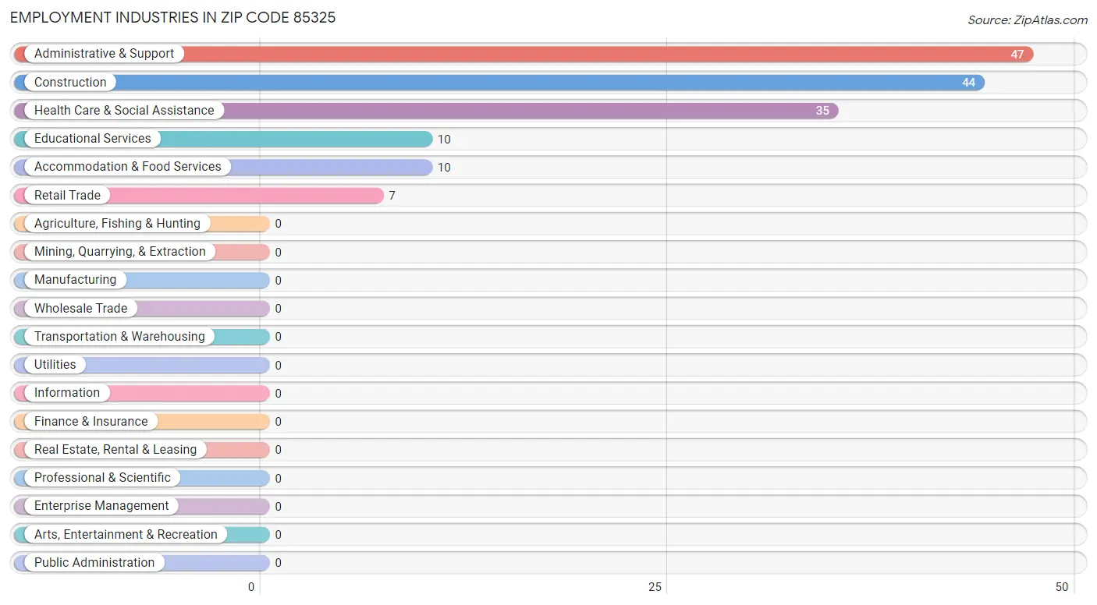Click the Manufacturing label

pos(75,279)
